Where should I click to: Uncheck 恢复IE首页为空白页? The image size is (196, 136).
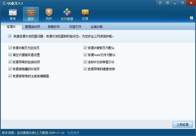[10, 48]
